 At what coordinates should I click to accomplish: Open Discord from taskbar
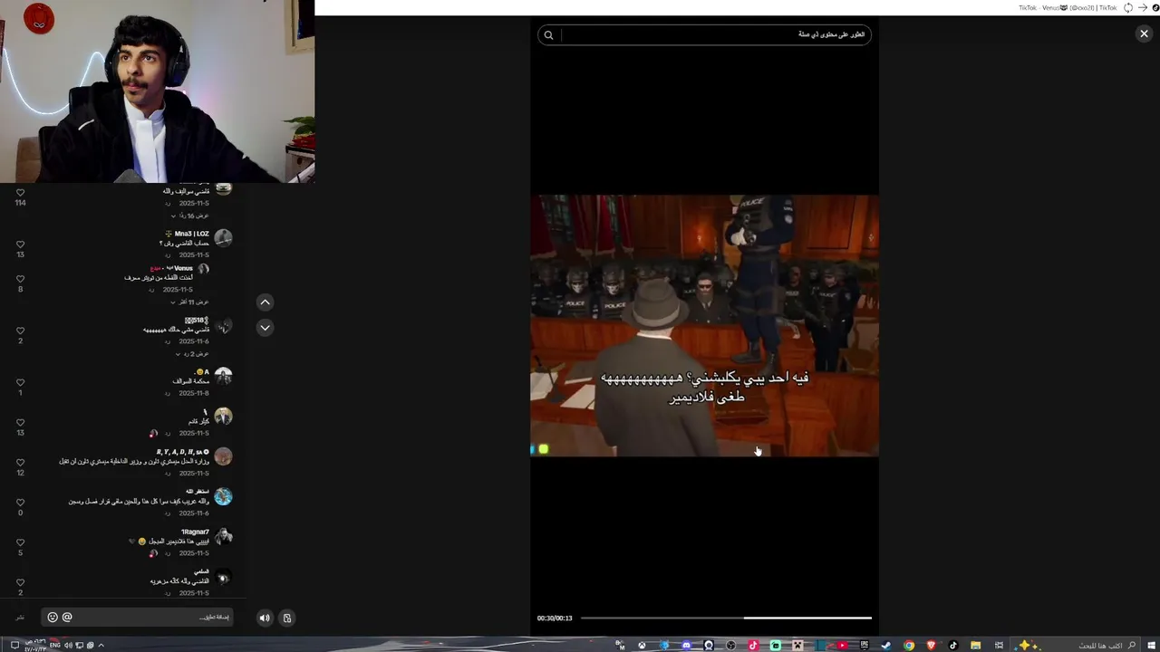point(686,645)
